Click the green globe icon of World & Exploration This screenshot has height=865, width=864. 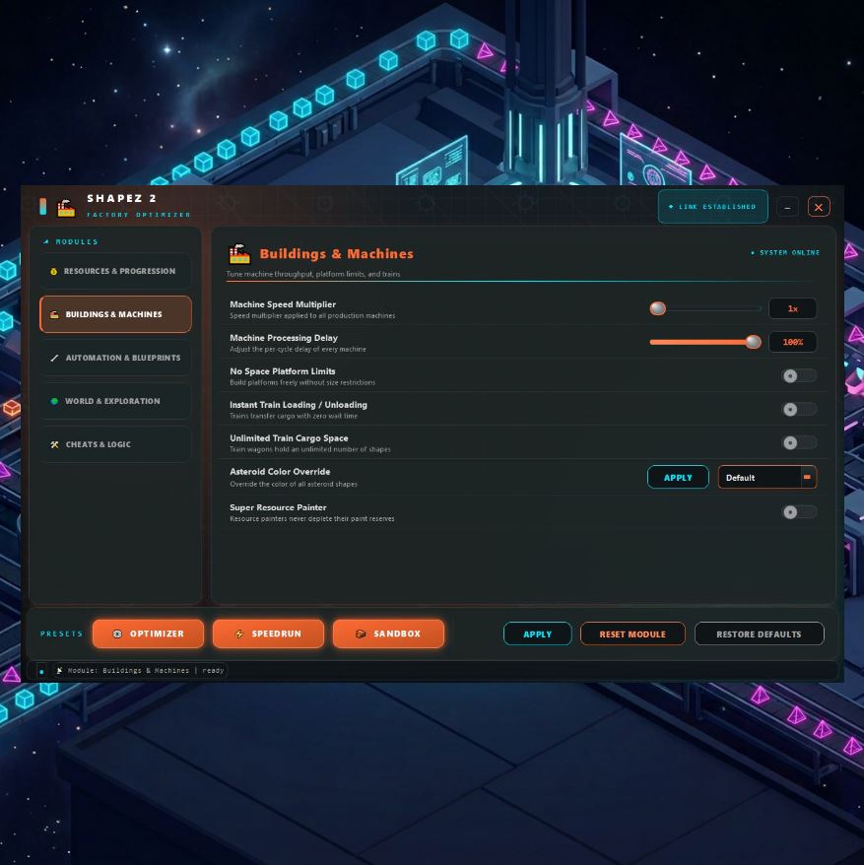(x=54, y=401)
